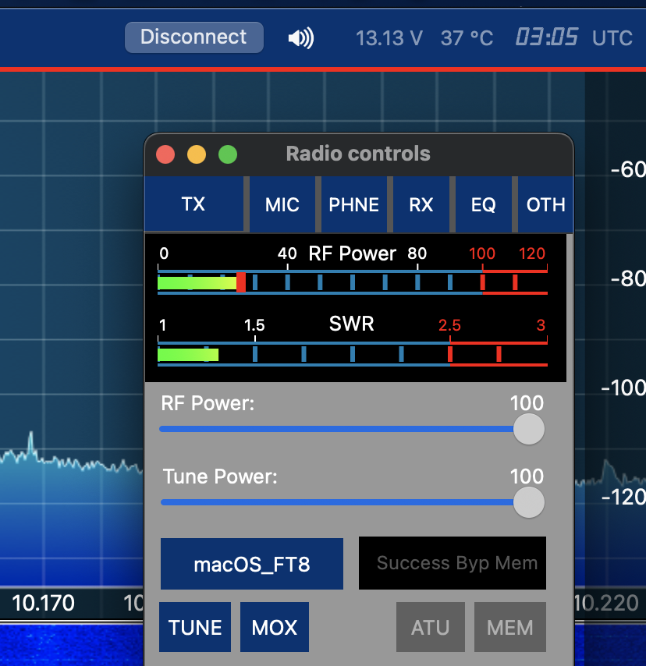Toggle MOX transmit
Screen dimensions: 646x666
tap(275, 627)
